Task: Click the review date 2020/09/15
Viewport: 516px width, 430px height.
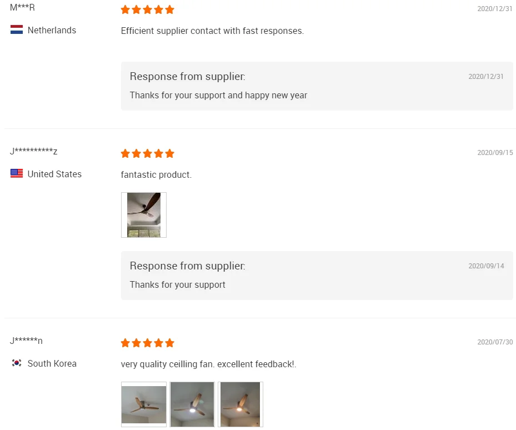Action: point(495,153)
